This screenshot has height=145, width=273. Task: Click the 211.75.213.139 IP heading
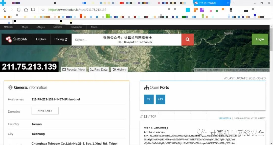(29, 67)
